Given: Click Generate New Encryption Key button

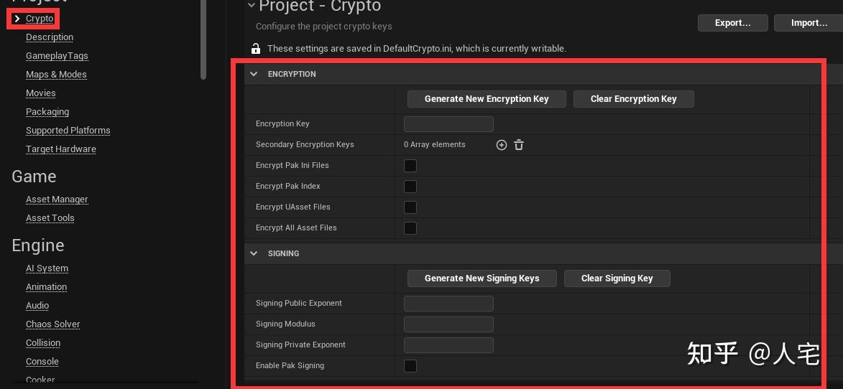Looking at the screenshot, I should (487, 99).
